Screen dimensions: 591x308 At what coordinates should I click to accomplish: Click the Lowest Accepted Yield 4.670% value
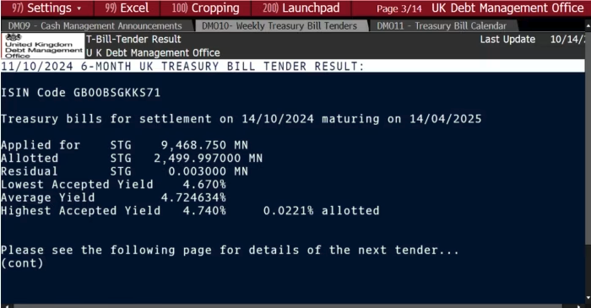[x=204, y=185]
